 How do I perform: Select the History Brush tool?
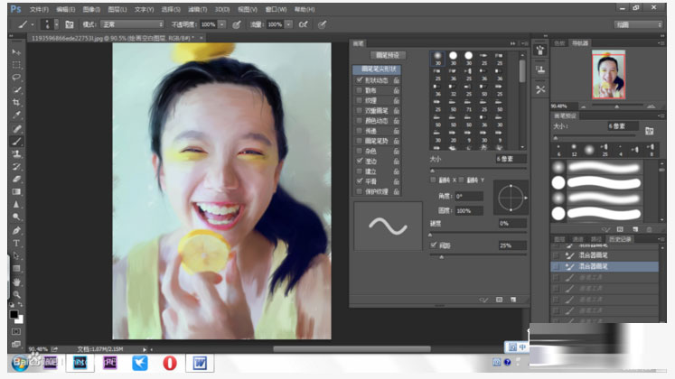16,166
